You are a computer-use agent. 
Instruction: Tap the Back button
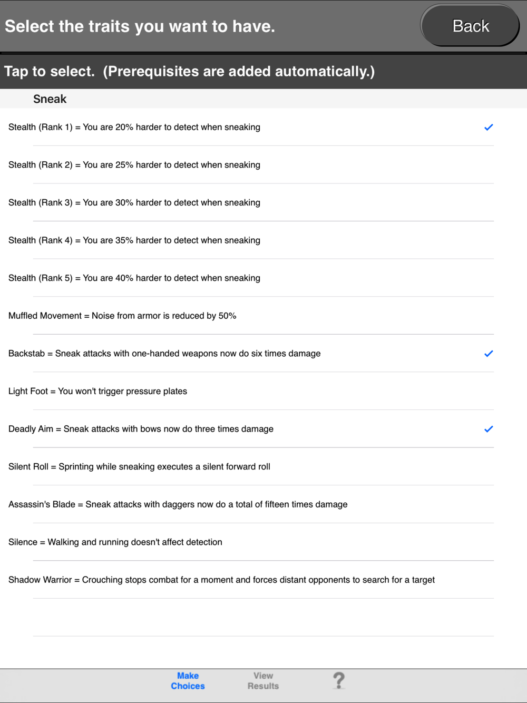[x=470, y=26]
